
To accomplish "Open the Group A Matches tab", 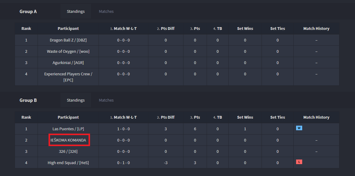I will [106, 11].
